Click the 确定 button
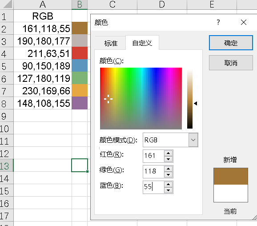The width and height of the screenshot is (257, 226). coord(231,43)
